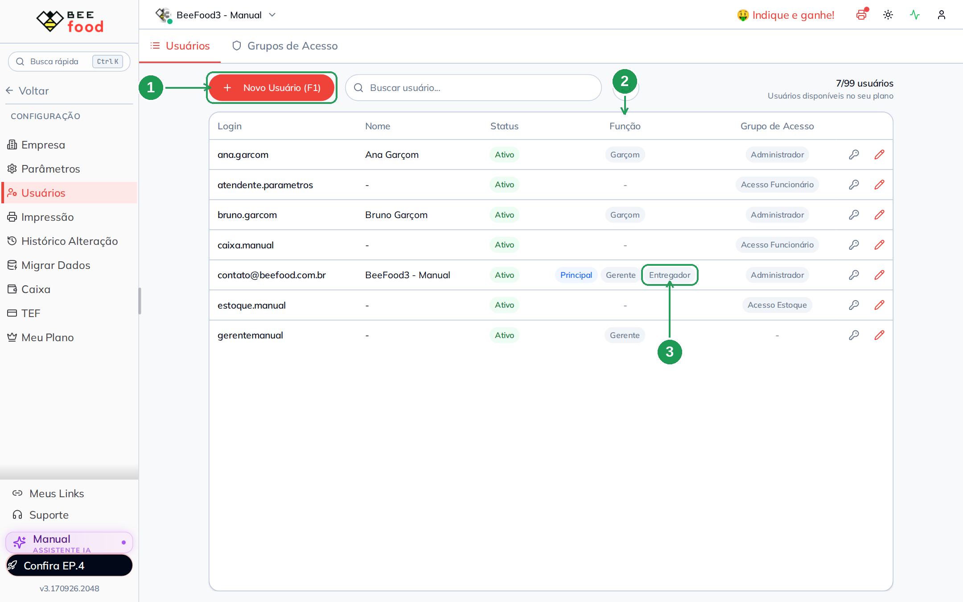
Task: Open Parâmetros in sidebar
Action: click(69, 169)
